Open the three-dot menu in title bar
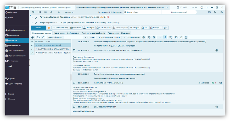The height and width of the screenshot is (121, 230). [207, 8]
